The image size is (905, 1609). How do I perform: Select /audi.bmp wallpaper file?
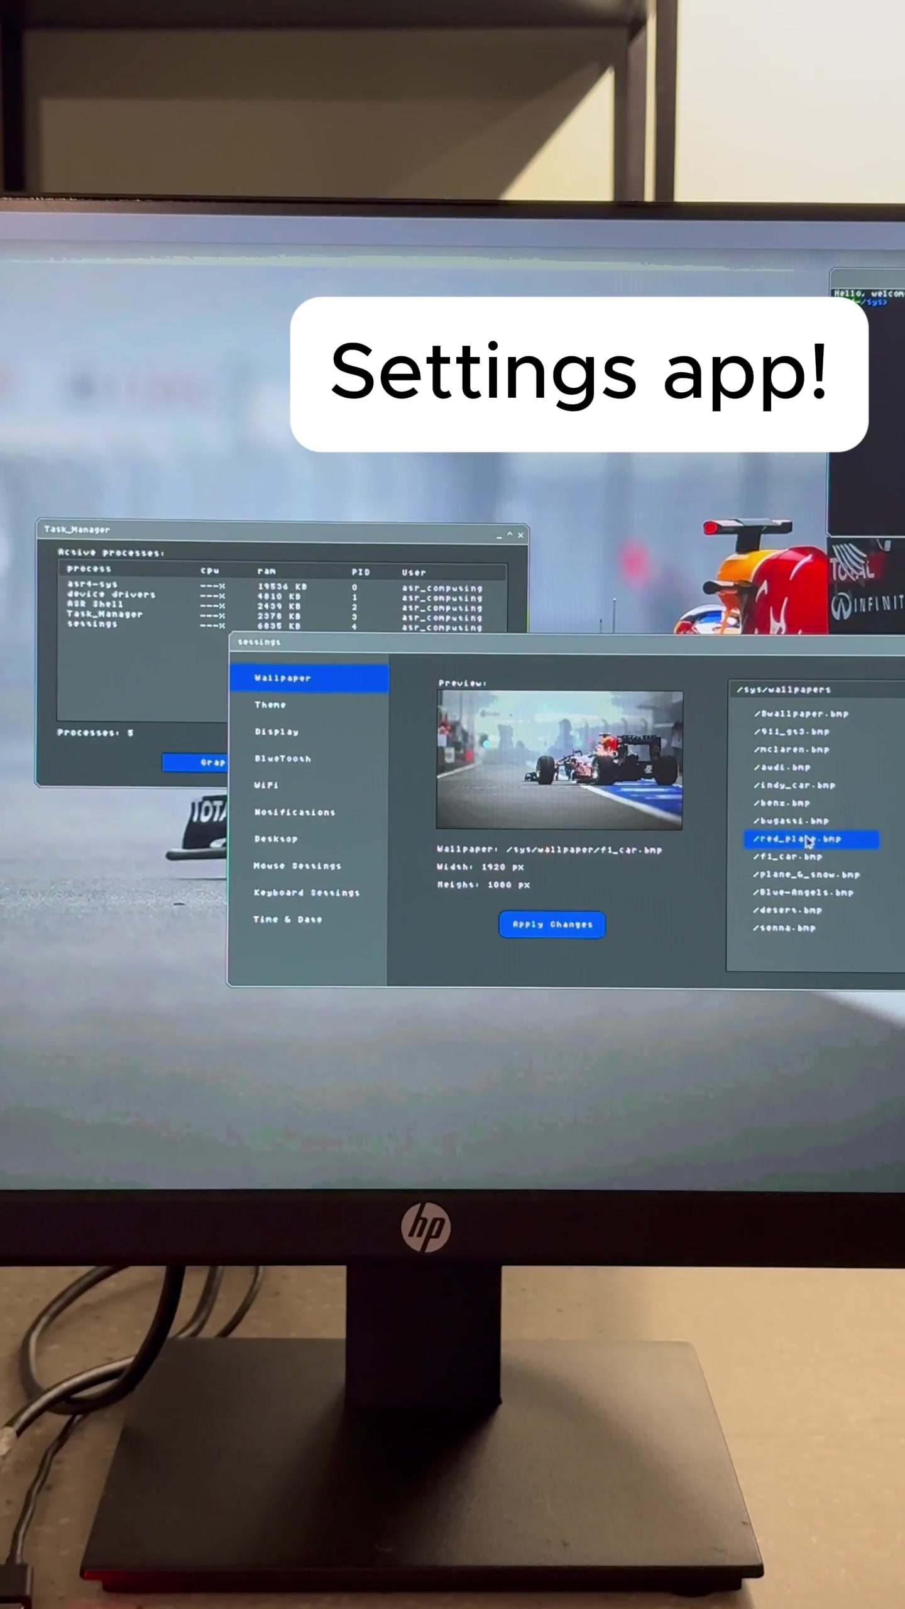tap(782, 767)
